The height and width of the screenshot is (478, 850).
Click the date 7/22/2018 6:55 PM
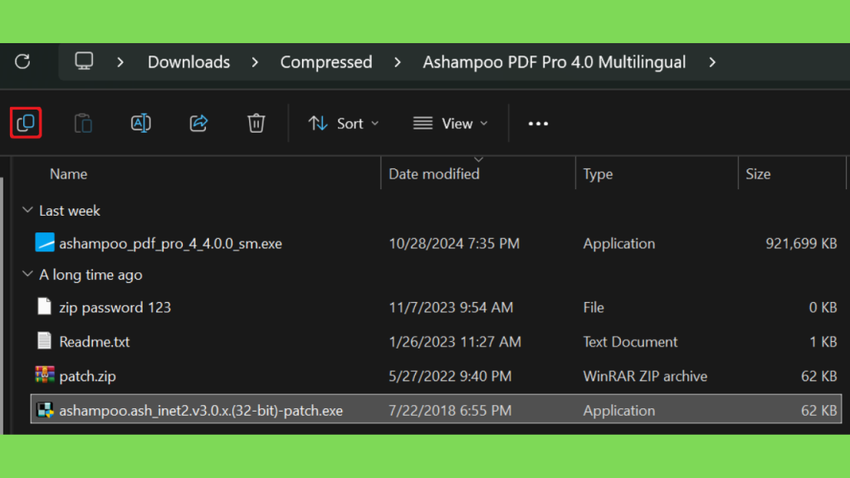(x=450, y=410)
